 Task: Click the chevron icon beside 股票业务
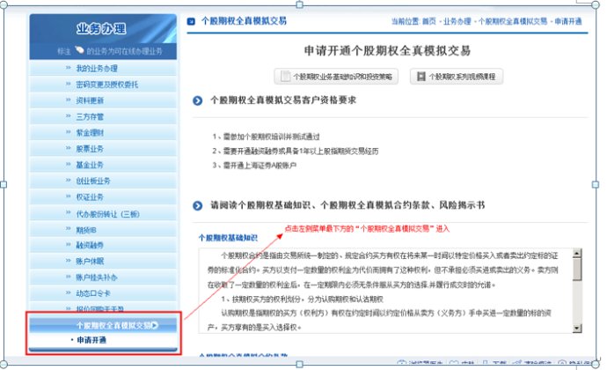pos(68,148)
